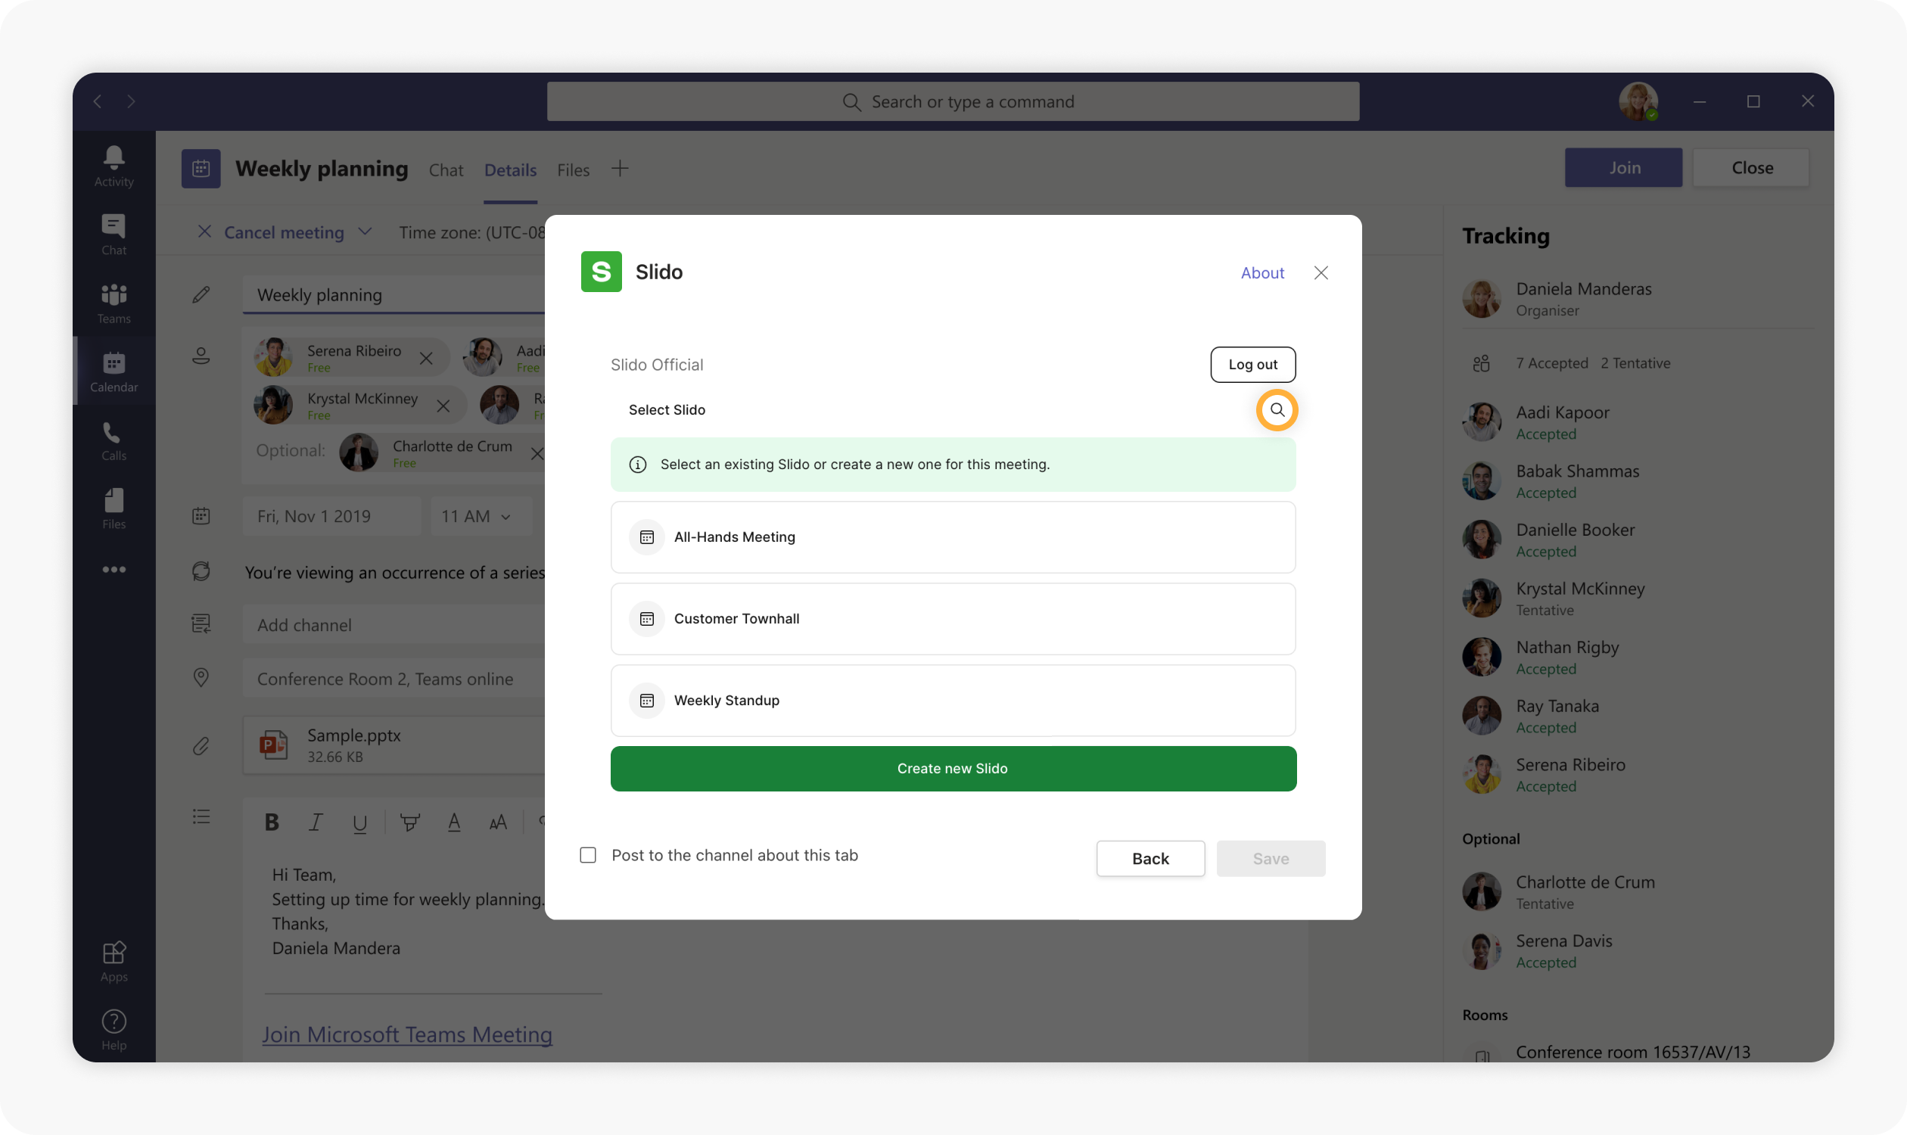This screenshot has height=1135, width=1907.
Task: Click the Add channel field
Action: (x=394, y=625)
